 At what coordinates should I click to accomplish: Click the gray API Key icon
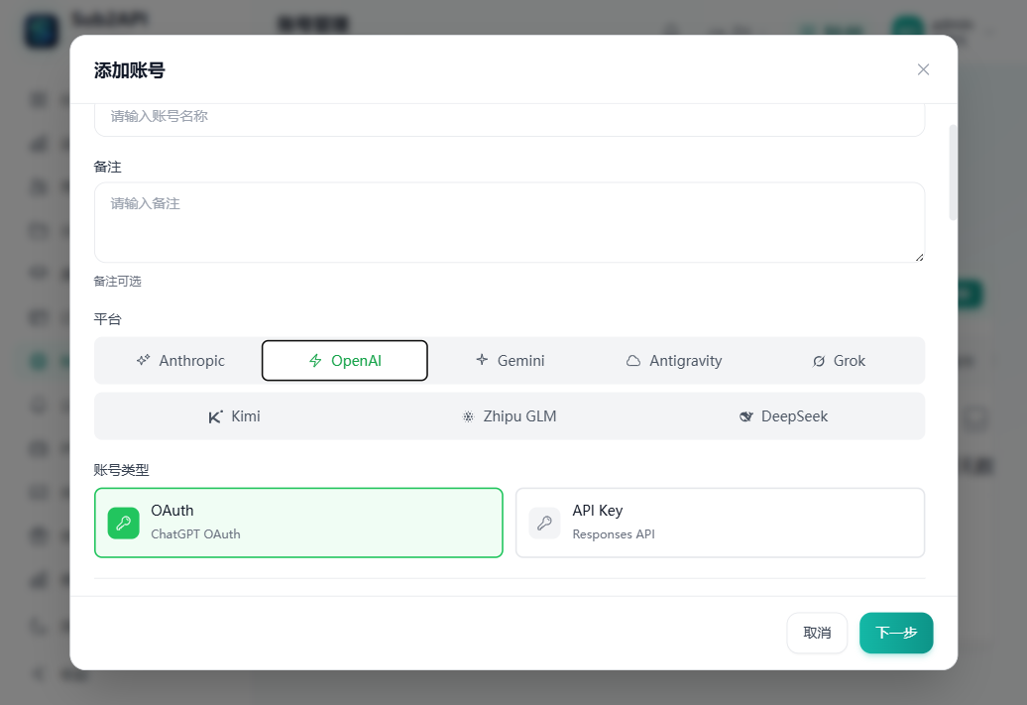point(544,523)
